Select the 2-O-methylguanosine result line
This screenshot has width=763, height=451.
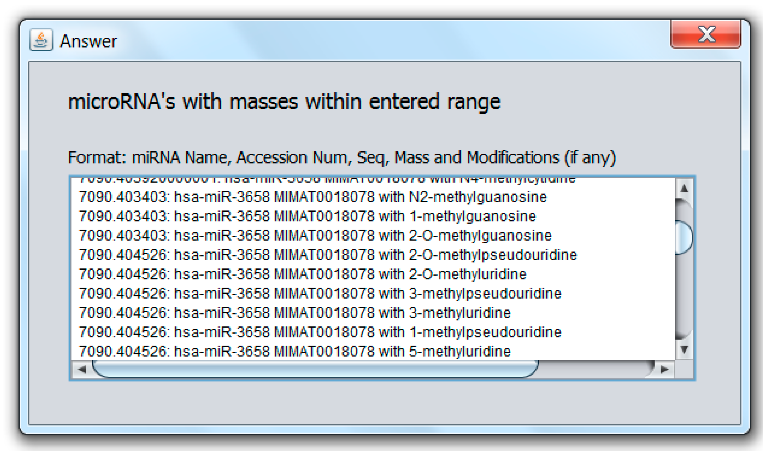[x=315, y=235]
